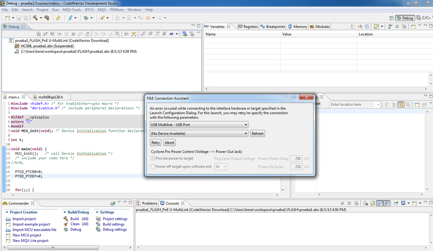Image resolution: width=433 pixels, height=251 pixels.
Task: Open the USB Multilink - USB Port dropdown
Action: (199, 124)
